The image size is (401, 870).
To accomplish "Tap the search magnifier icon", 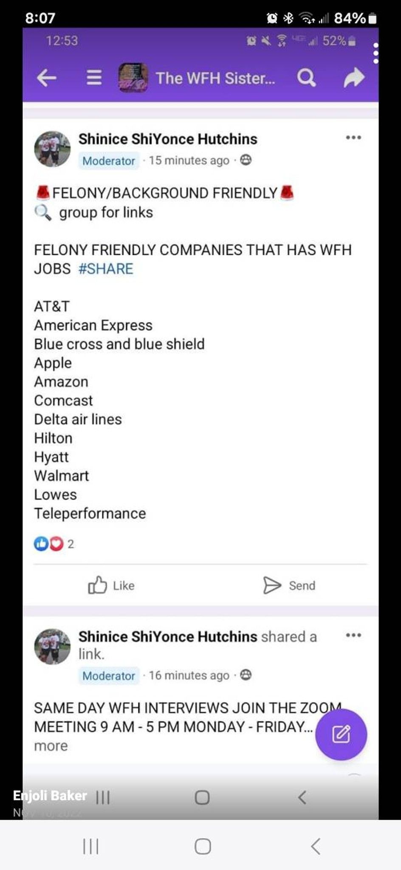I will 306,78.
